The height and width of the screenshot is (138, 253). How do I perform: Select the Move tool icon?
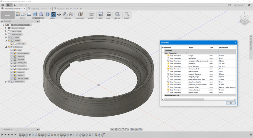pyautogui.click(x=59, y=14)
